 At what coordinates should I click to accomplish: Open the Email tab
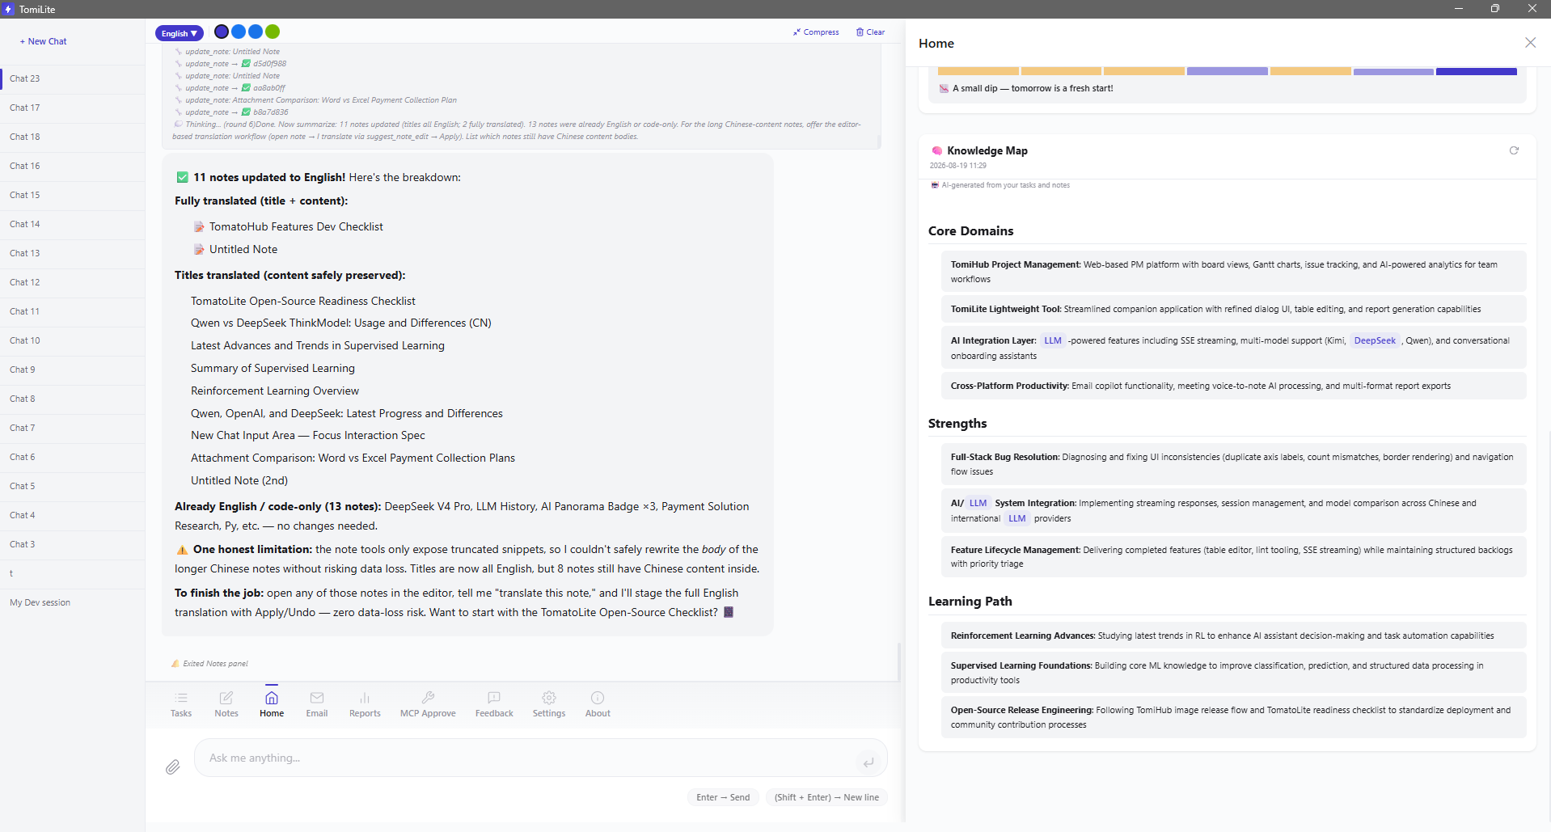pyautogui.click(x=317, y=703)
